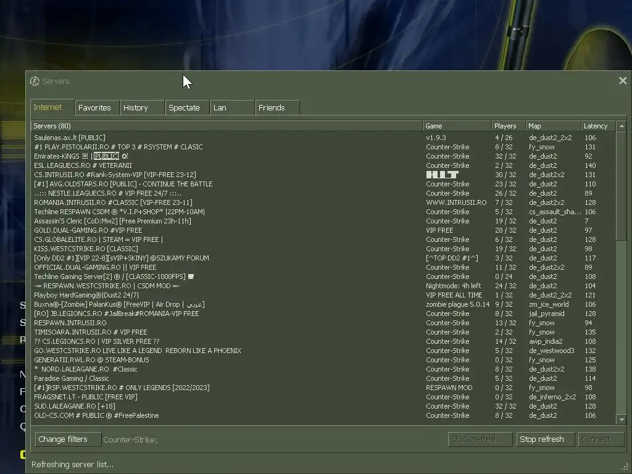This screenshot has height=474, width=632.
Task: Click the RESPAWN MOD game cell
Action: pyautogui.click(x=449, y=388)
